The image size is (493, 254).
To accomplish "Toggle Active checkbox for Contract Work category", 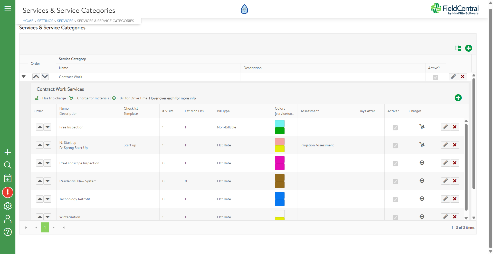I will (435, 77).
